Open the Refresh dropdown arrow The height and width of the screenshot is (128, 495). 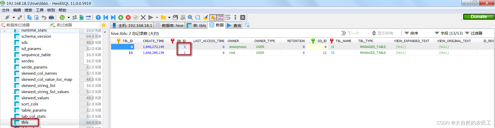pyautogui.click(x=69, y=17)
